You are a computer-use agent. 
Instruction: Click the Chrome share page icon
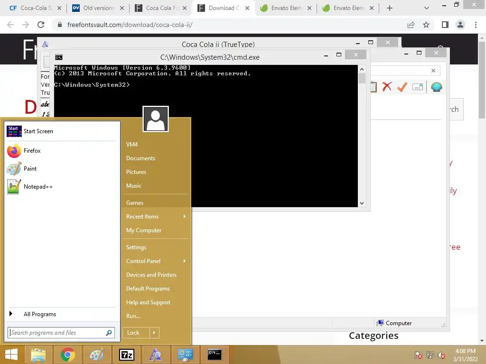[411, 25]
